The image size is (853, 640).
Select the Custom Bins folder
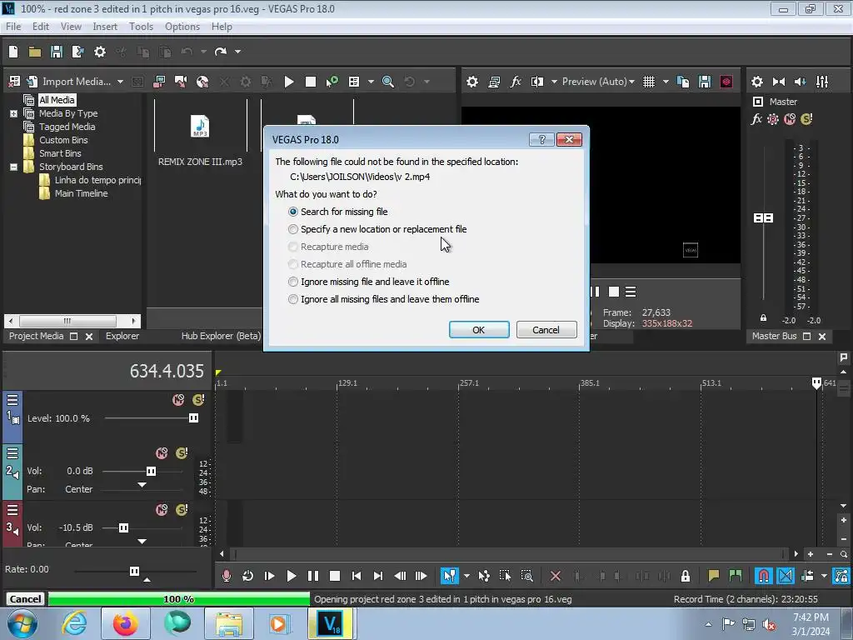63,140
